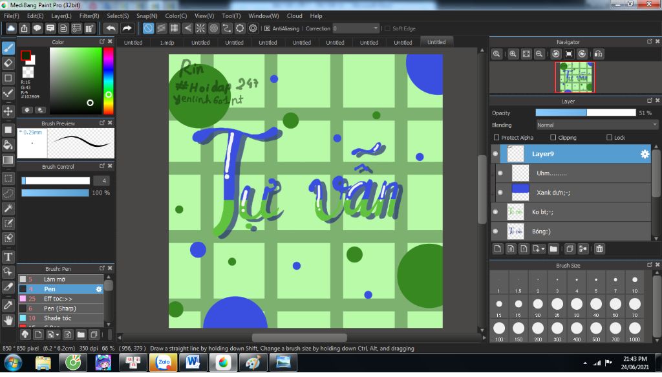
Task: Select the Pen (Sharp) brush
Action: (61, 308)
